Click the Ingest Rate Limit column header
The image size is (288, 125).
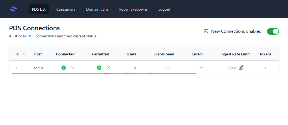click(x=235, y=54)
